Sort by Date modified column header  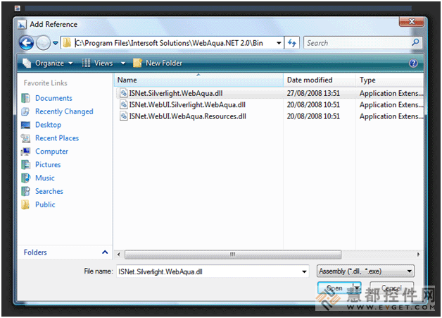click(x=320, y=80)
